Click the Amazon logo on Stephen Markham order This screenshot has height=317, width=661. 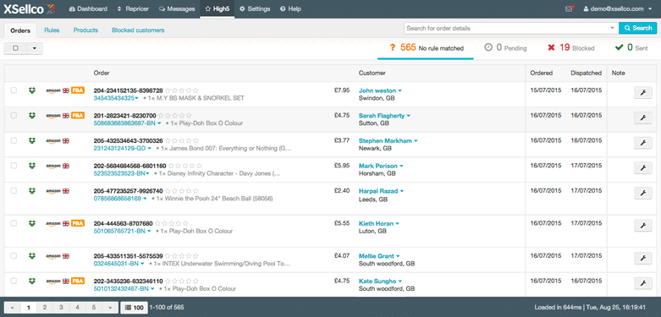coord(53,141)
